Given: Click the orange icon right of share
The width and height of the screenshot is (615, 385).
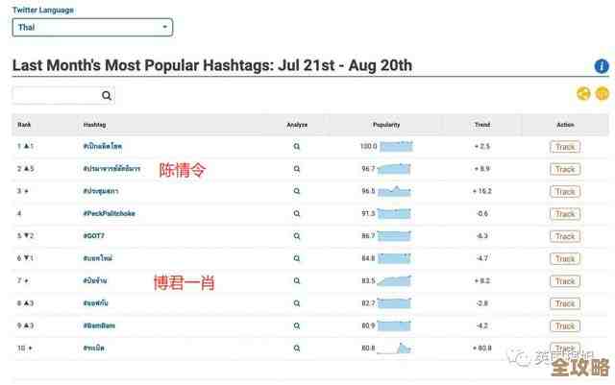Looking at the screenshot, I should [603, 93].
